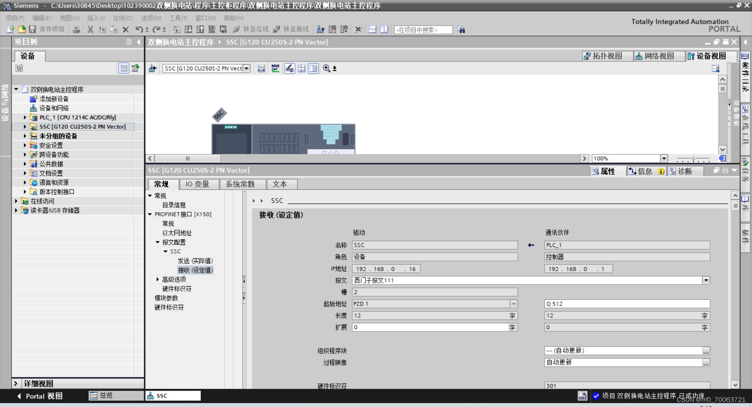This screenshot has width=752, height=407.
Task: Open the 报文 telegram dropdown showing 西门子报文111
Action: 706,280
